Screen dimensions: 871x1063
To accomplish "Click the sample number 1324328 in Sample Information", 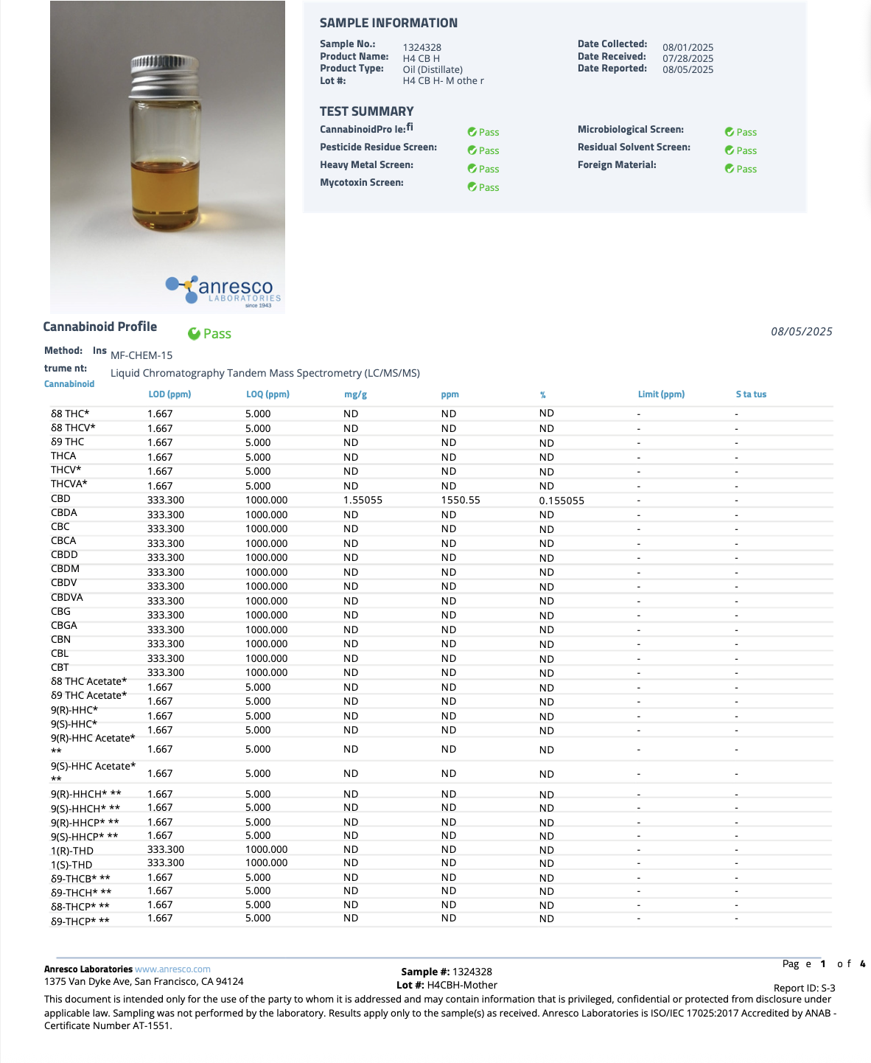I will 421,47.
